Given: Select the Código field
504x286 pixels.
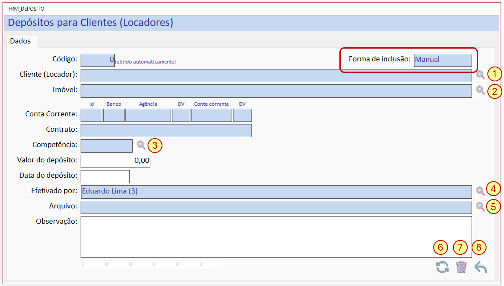Looking at the screenshot, I should point(97,60).
